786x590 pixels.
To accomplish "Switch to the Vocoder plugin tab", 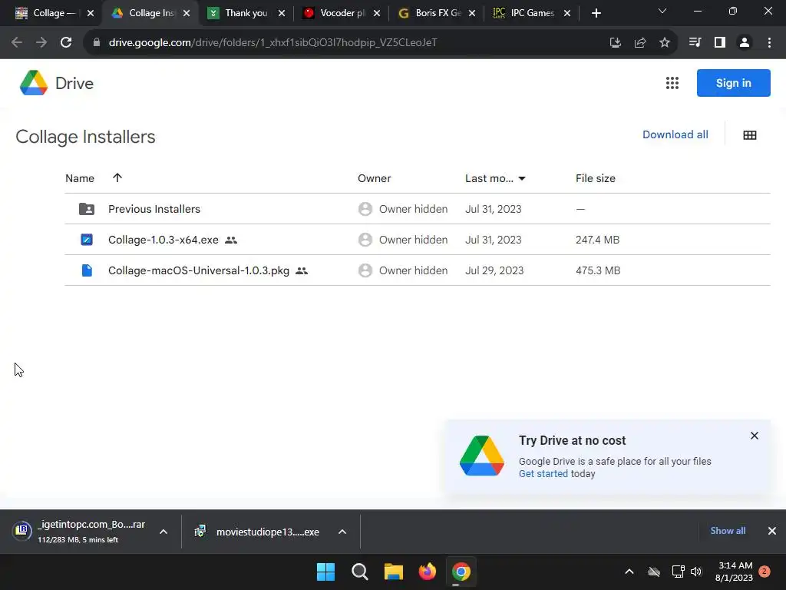I will [x=342, y=13].
